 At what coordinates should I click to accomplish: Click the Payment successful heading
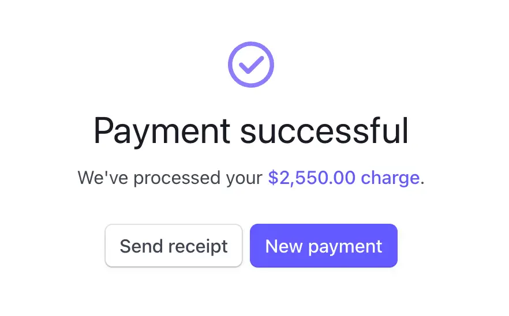tap(251, 131)
